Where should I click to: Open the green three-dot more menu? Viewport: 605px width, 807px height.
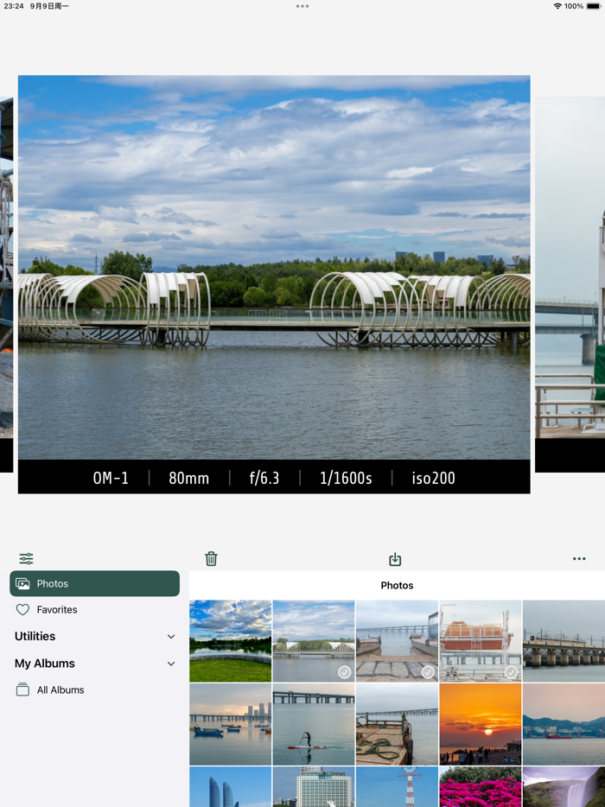(579, 559)
